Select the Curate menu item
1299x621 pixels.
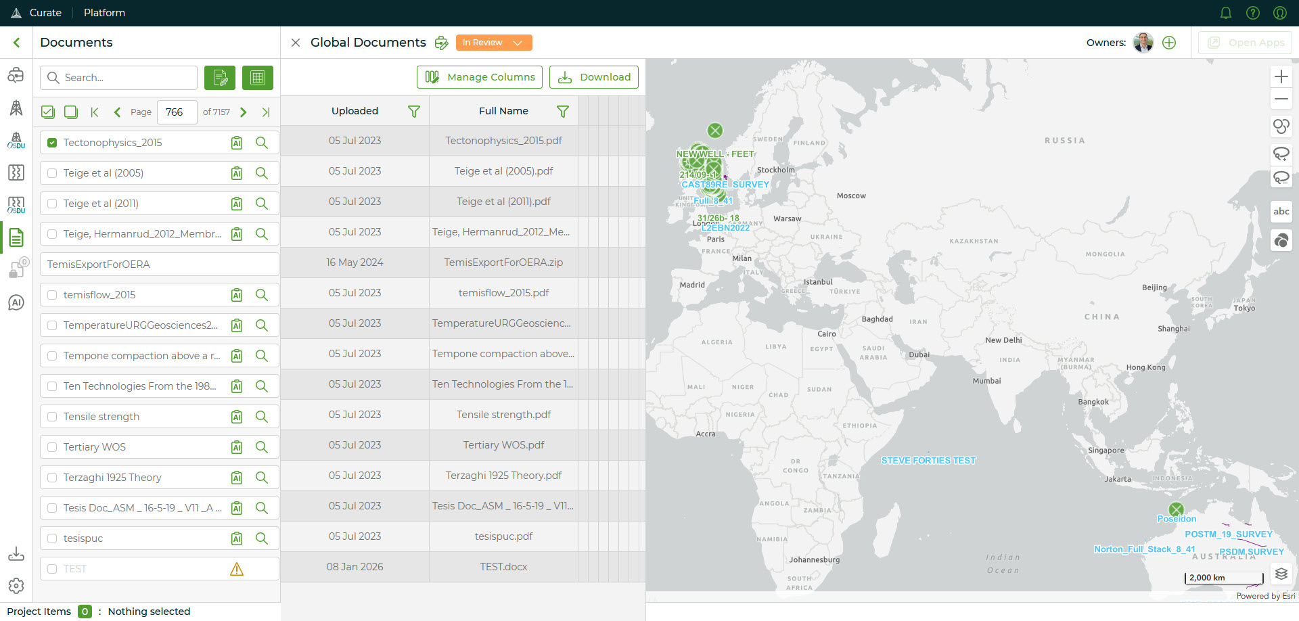pyautogui.click(x=45, y=13)
